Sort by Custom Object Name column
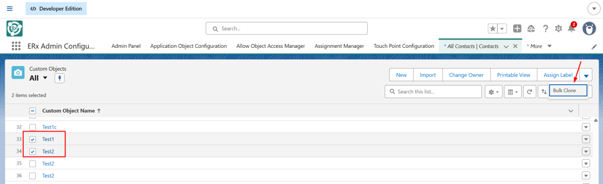This screenshot has width=603, height=184. click(71, 111)
